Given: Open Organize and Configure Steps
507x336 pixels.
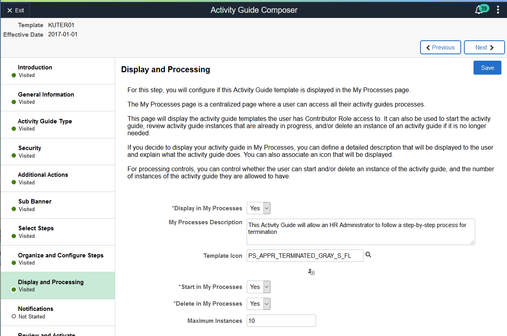Looking at the screenshot, I should click(x=58, y=259).
